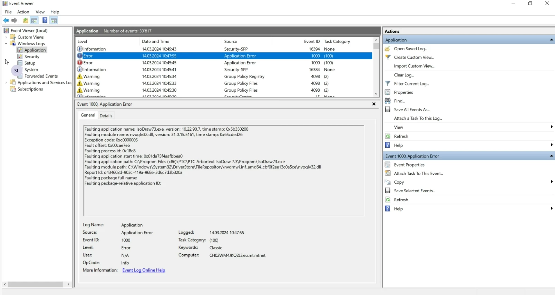Click the Subscriptions icon in tree
555x295 pixels.
point(13,89)
